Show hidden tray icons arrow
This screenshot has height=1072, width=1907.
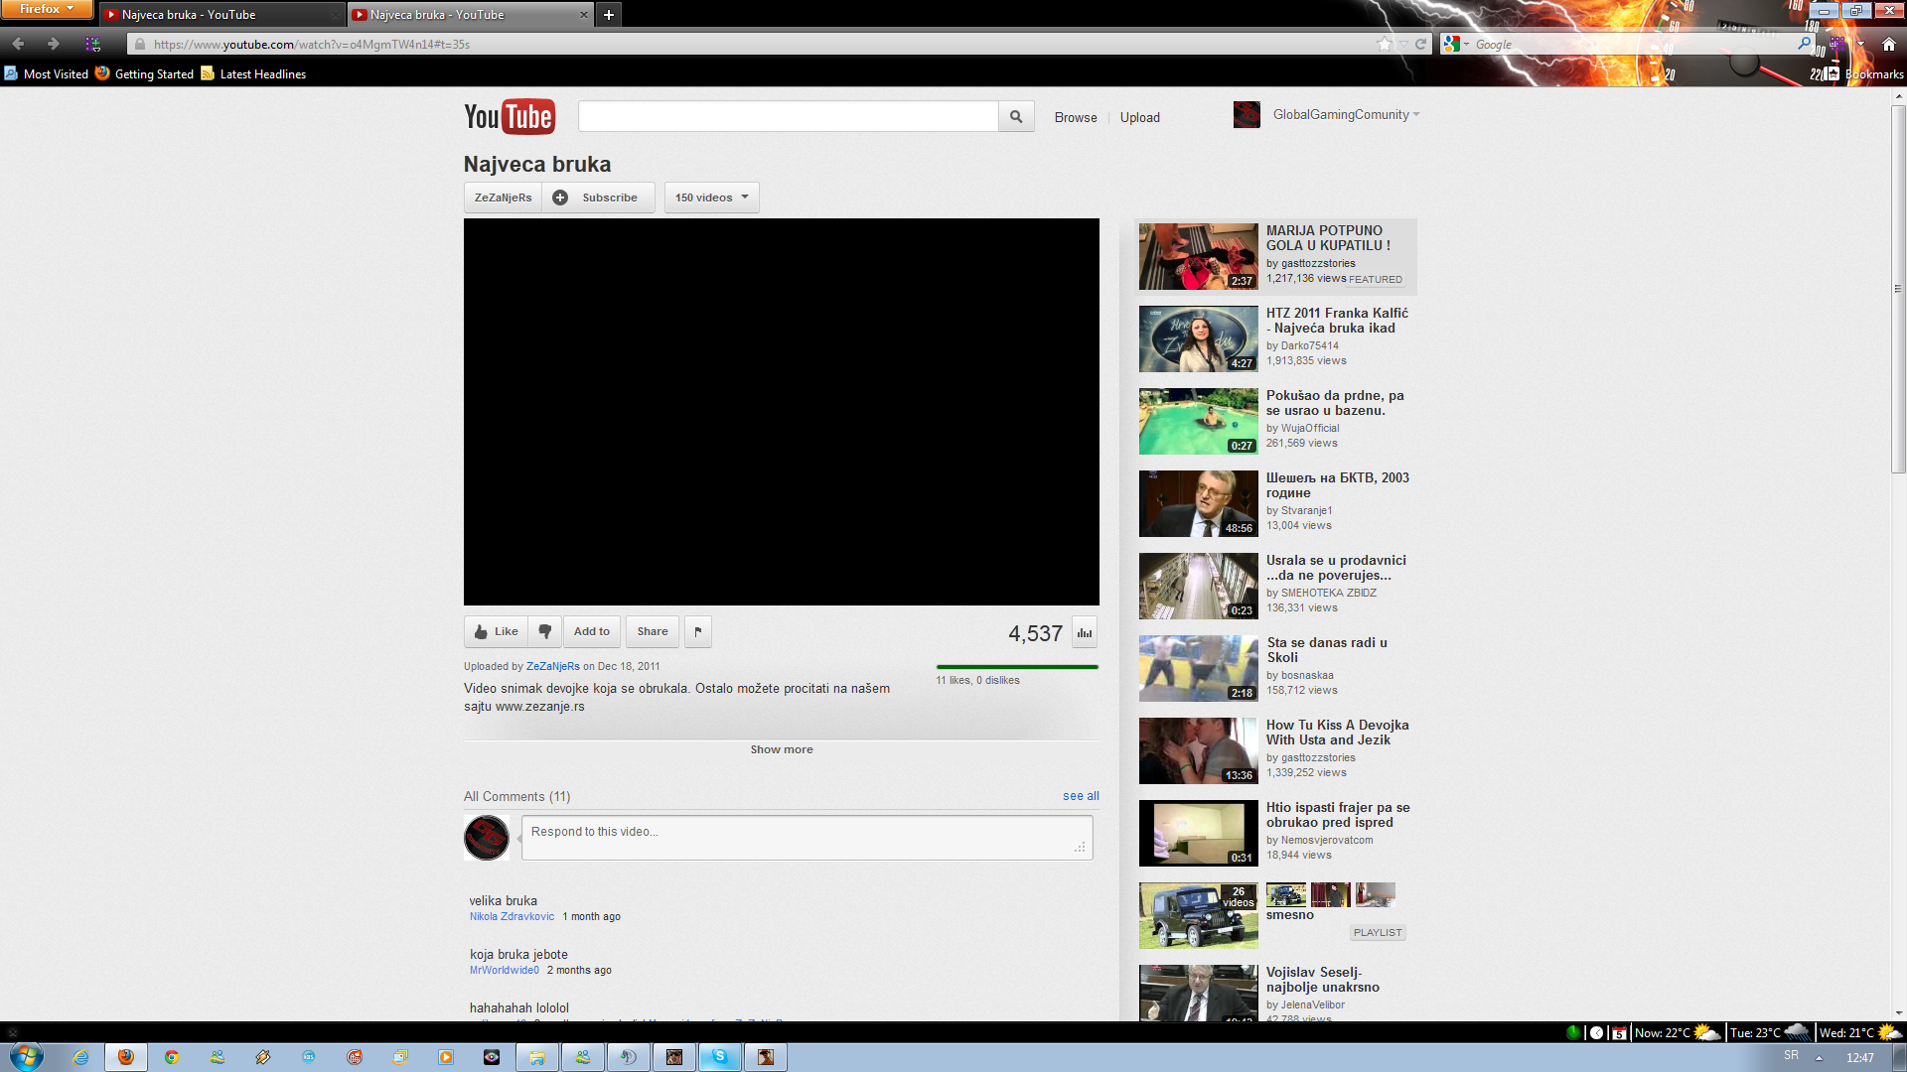pos(1820,1057)
